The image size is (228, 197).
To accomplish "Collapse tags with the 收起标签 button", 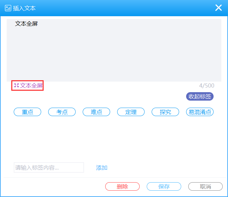I will click(x=199, y=96).
